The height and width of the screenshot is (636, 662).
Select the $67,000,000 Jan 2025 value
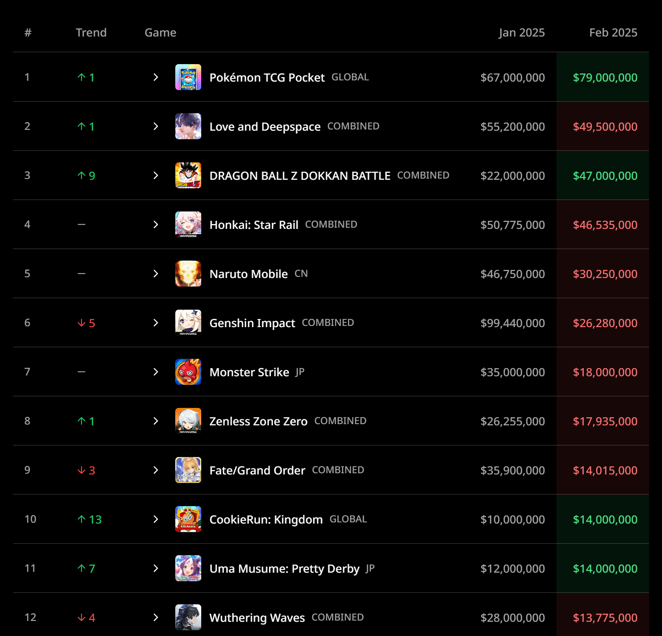pos(513,78)
